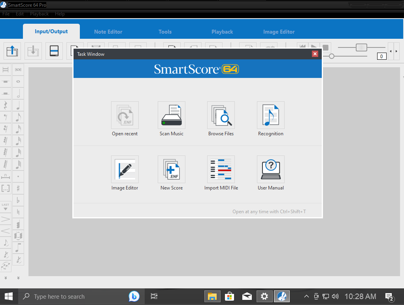Select the quarter rest in the palette
Image resolution: width=404 pixels, height=305 pixels.
[x=6, y=105]
